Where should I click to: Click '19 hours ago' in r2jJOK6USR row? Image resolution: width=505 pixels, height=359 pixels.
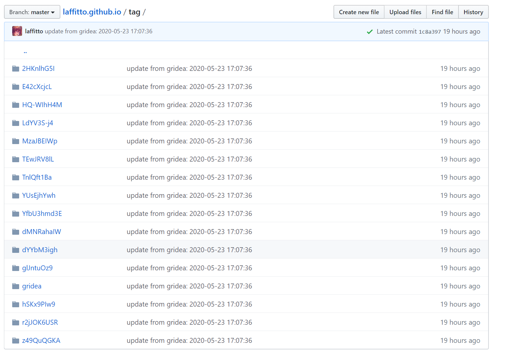click(x=460, y=322)
